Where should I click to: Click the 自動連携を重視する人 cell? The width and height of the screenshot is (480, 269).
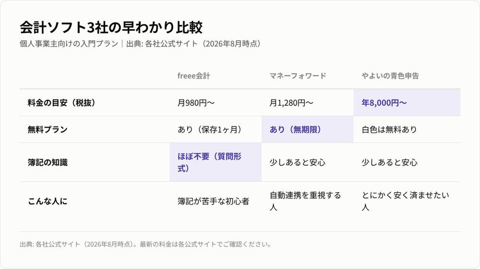point(308,201)
